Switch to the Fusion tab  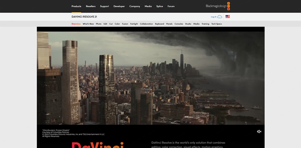[x=125, y=24]
